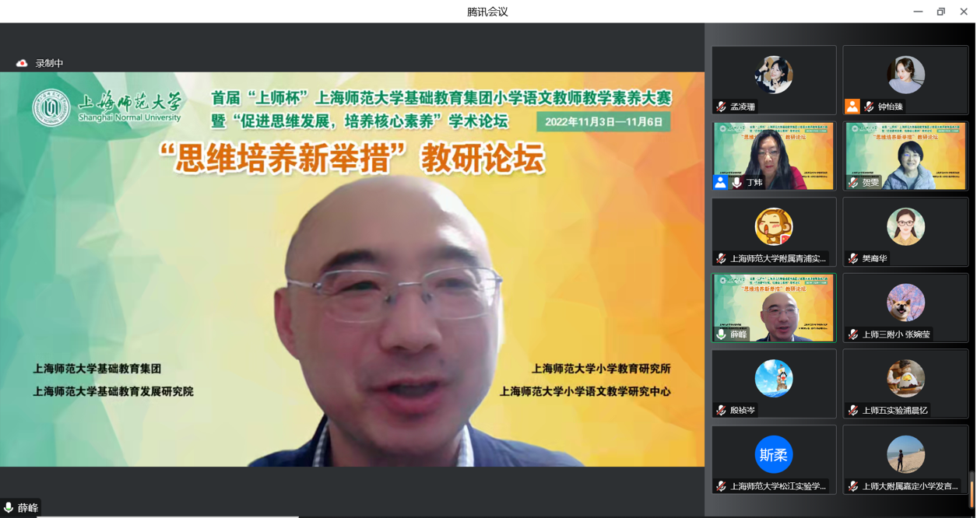Click the green mic icon in 薛峰 thumbnail

coord(722,334)
